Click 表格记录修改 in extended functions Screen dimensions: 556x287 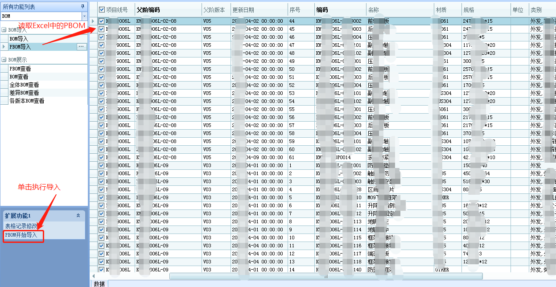pyautogui.click(x=21, y=226)
